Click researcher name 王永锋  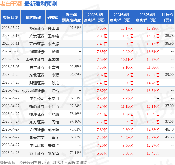53,36
